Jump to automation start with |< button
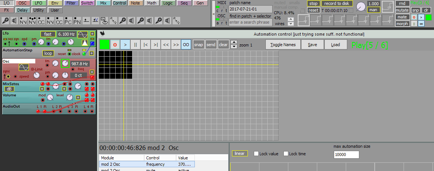Viewport: 434px width, 171px height. (x=146, y=45)
